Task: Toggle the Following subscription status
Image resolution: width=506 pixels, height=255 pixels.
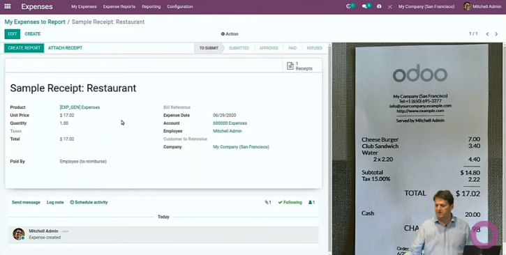Action: click(x=290, y=202)
